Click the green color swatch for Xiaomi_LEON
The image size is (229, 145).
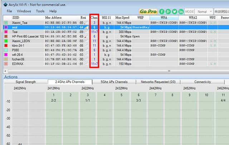coord(6,41)
